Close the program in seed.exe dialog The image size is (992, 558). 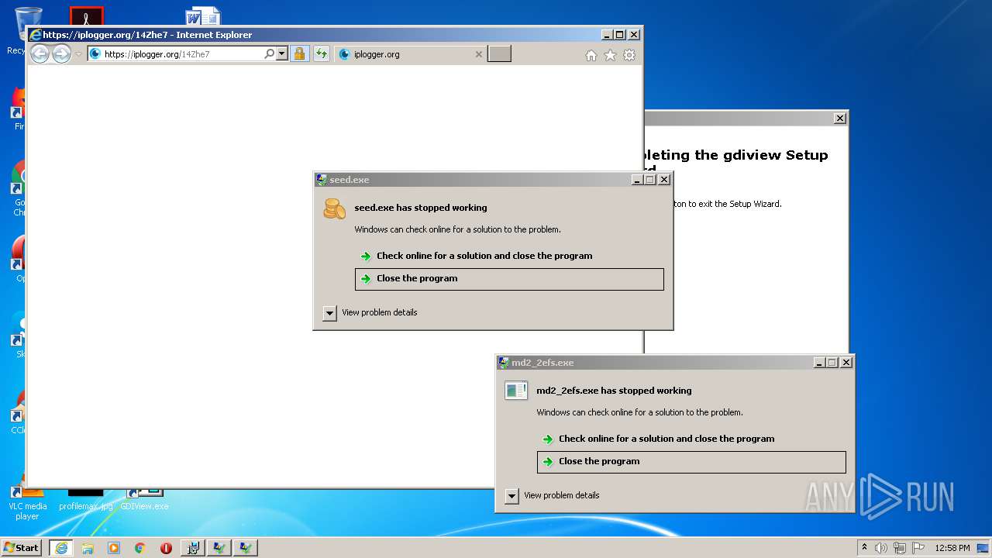point(509,279)
